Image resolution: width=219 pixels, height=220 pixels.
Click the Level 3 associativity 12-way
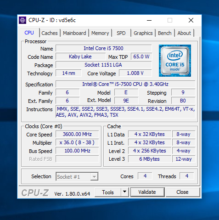click(x=184, y=159)
